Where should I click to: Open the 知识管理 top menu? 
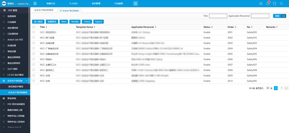96,3
